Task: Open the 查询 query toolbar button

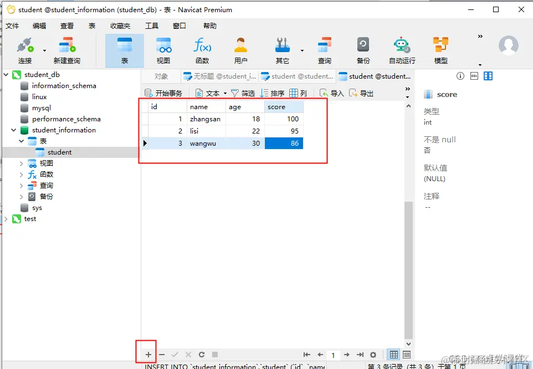Action: (325, 50)
